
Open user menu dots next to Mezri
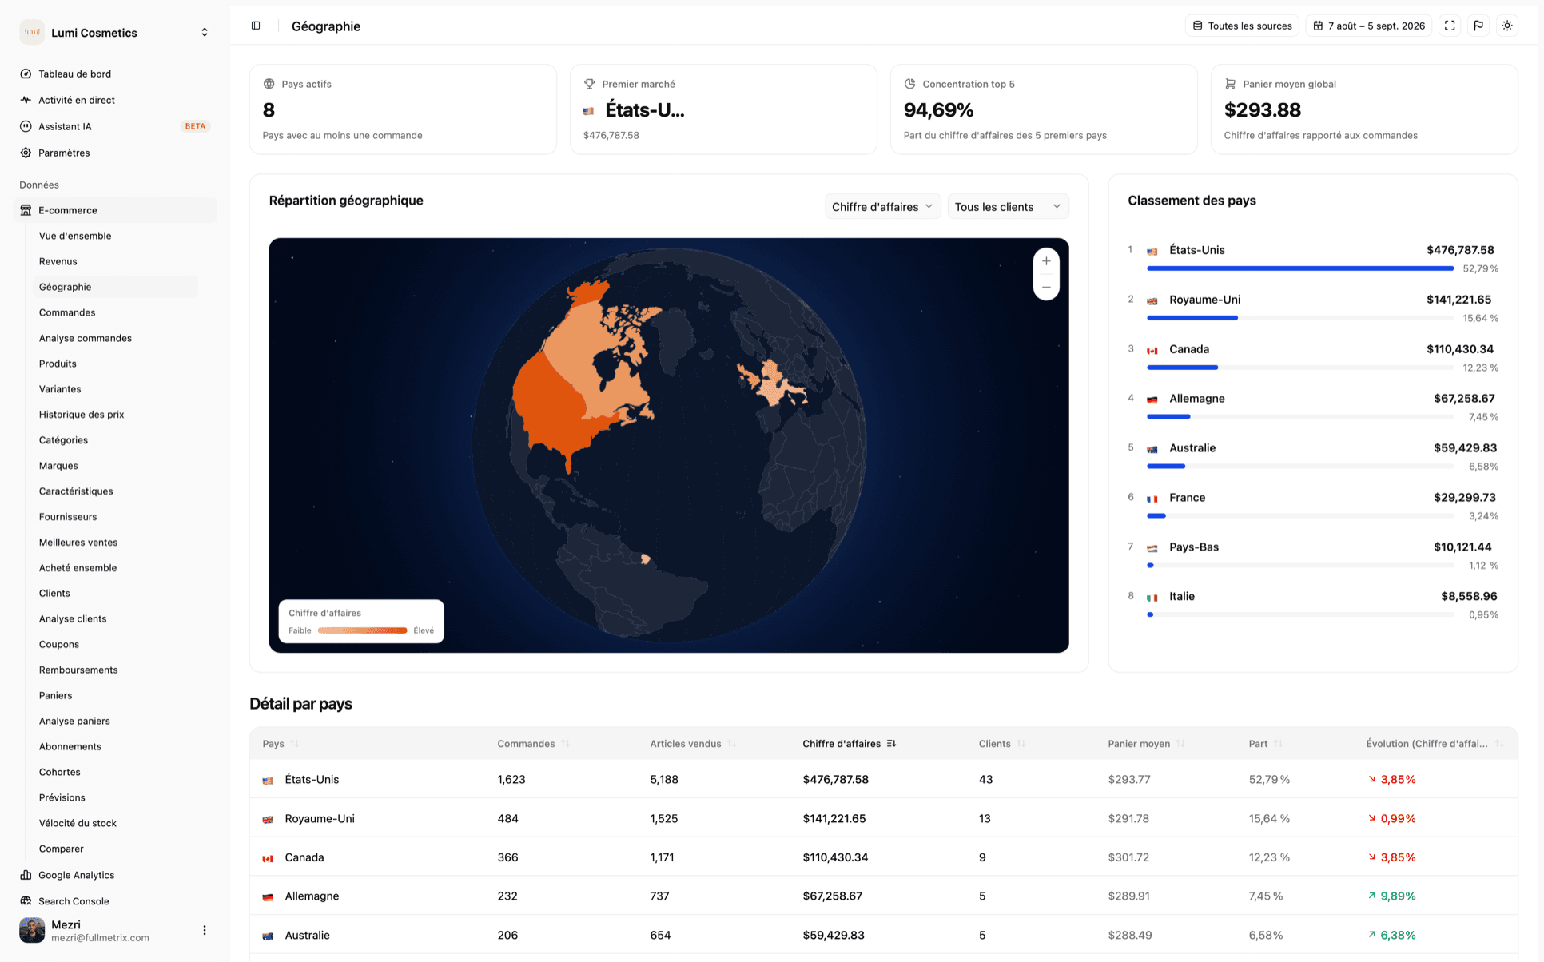205,930
